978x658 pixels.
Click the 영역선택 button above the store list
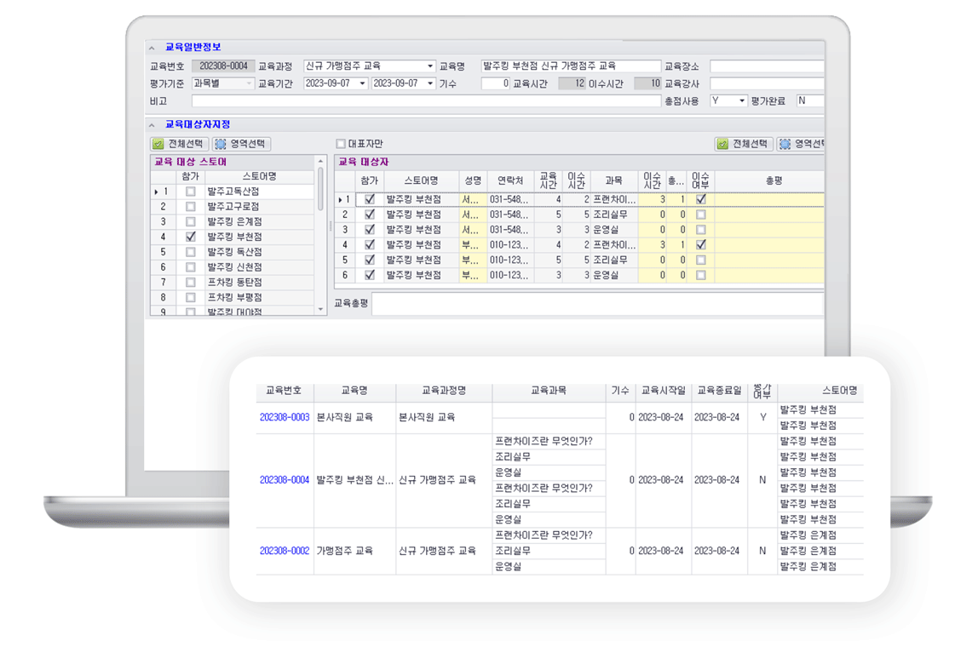[x=240, y=144]
